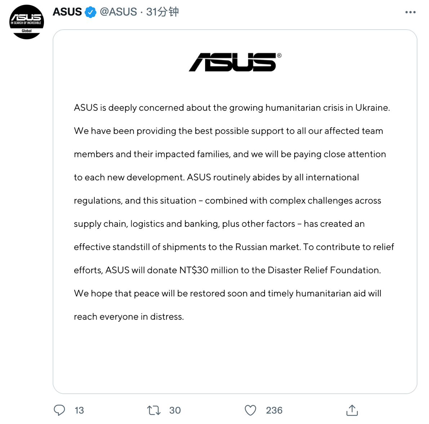Open the ASUS Global profile avatar

27,22
